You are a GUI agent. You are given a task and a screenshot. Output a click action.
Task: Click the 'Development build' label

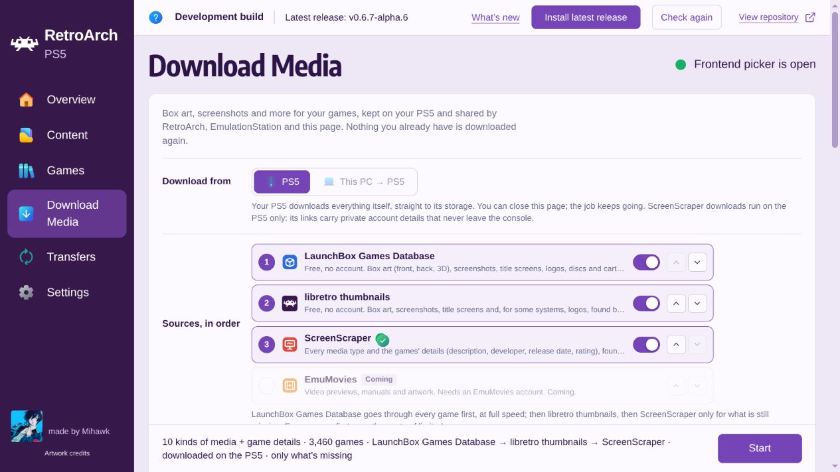pos(219,17)
